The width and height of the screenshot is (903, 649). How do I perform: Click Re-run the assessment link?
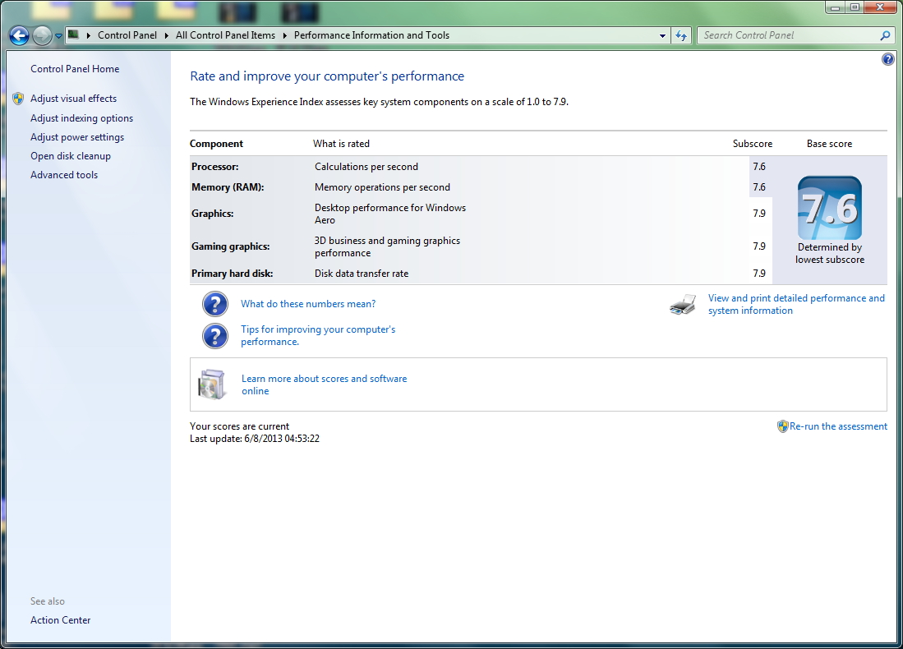[838, 426]
